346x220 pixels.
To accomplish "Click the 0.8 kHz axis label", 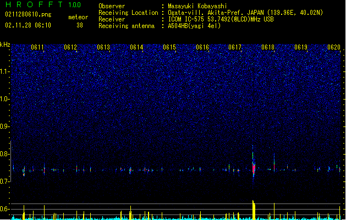I will pyautogui.click(x=5, y=154).
